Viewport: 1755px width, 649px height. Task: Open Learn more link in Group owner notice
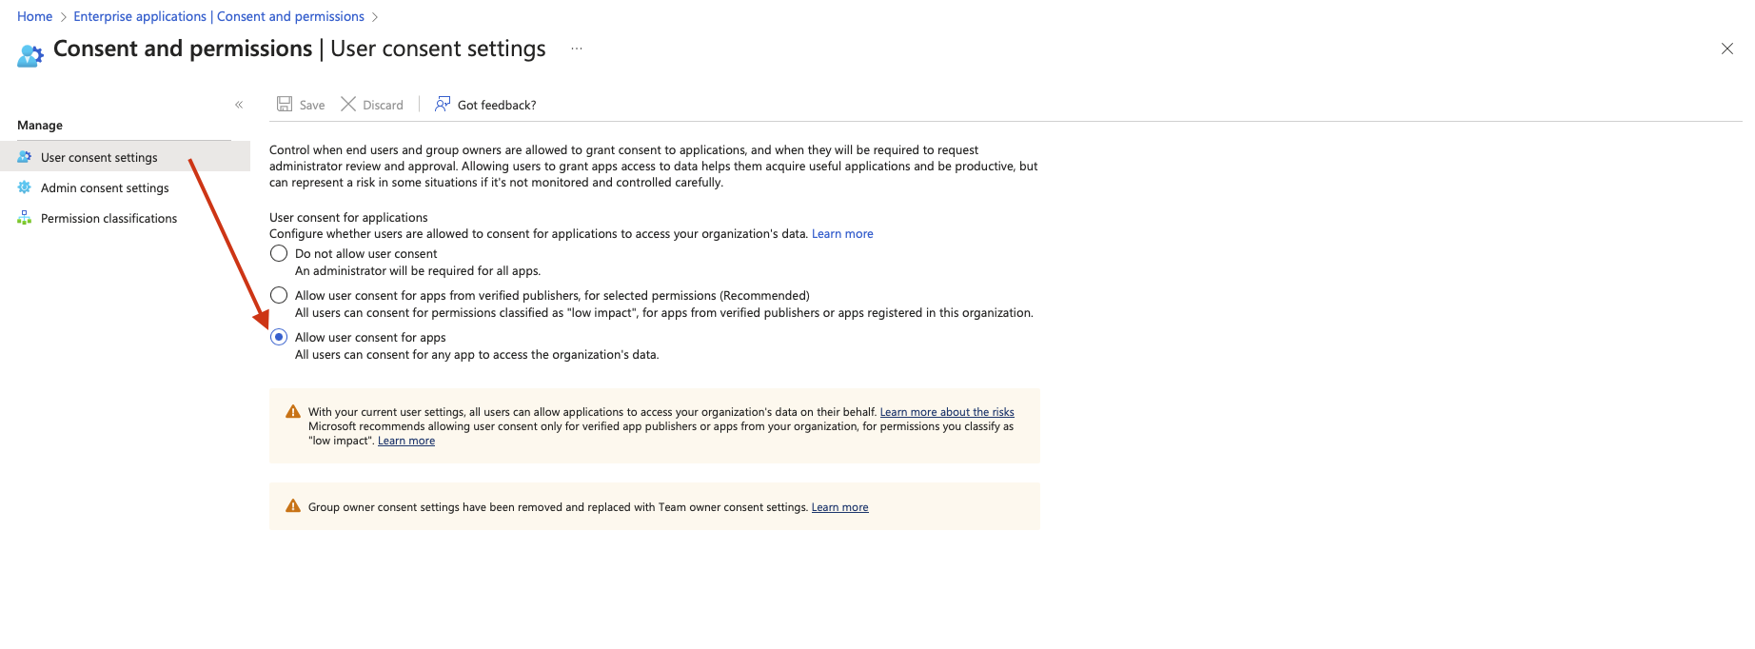[x=839, y=507]
